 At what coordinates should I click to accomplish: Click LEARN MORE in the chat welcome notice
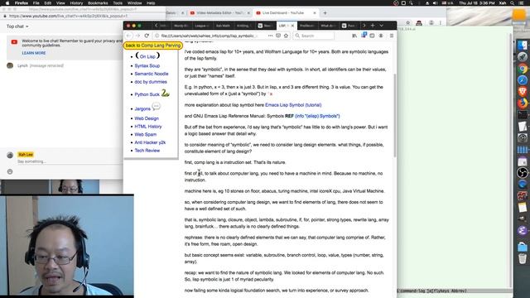coord(34,53)
